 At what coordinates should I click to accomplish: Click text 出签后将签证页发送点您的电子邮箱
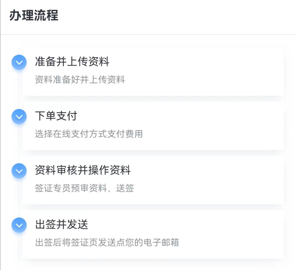click(x=107, y=242)
